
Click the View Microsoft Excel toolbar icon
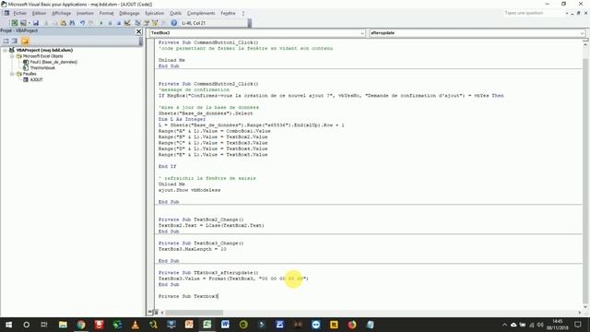click(15, 23)
